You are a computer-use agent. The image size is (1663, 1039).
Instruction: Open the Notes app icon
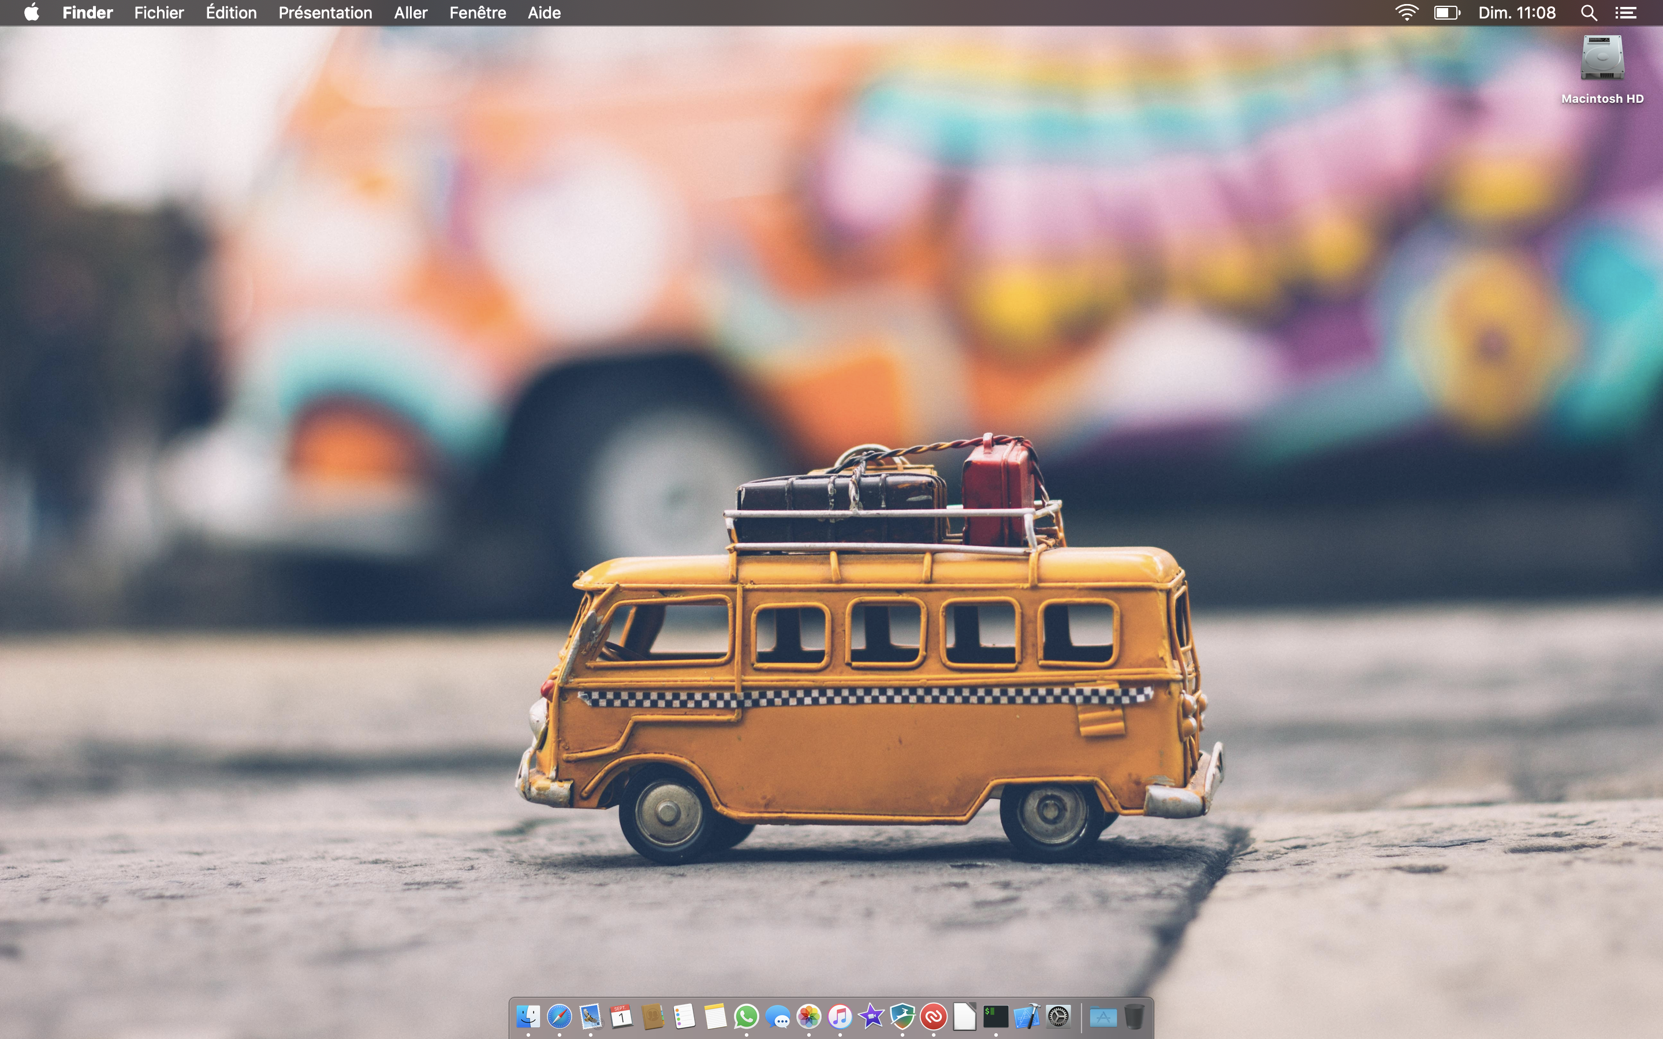tap(715, 1016)
